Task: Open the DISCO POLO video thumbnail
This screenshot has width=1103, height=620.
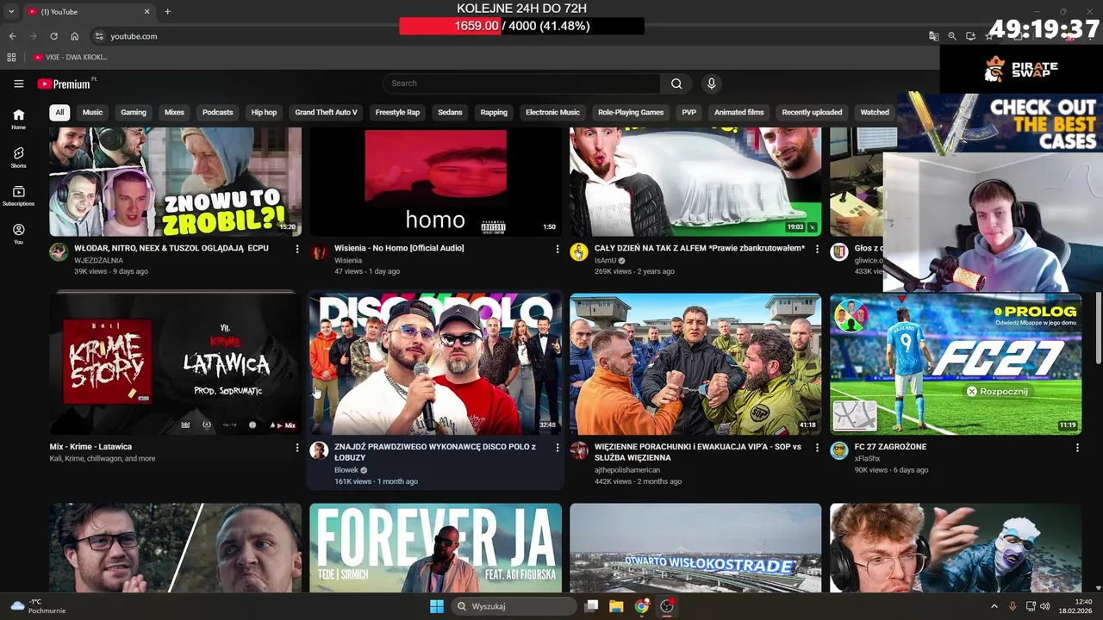Action: pyautogui.click(x=435, y=363)
